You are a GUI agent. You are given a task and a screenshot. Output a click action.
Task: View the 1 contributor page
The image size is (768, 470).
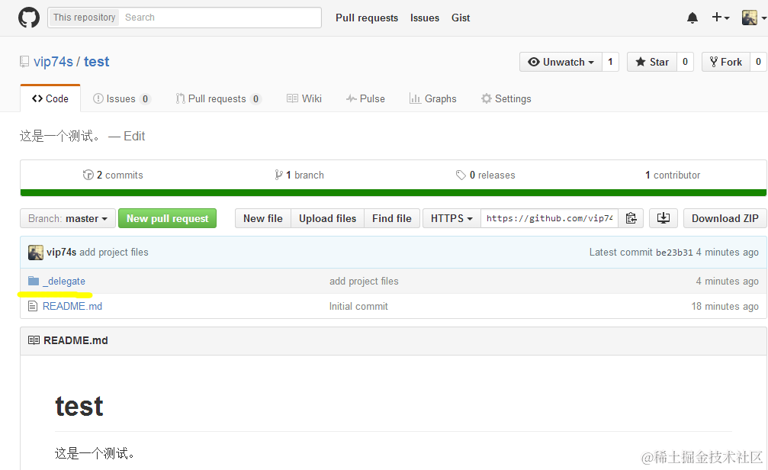click(x=673, y=175)
